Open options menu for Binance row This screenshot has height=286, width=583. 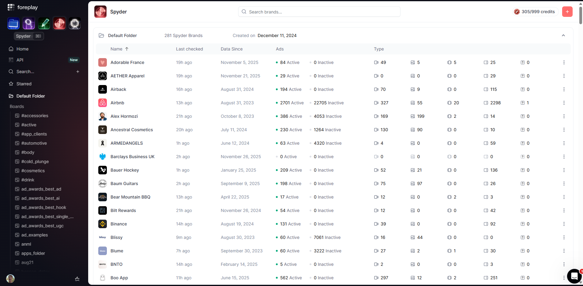click(x=564, y=224)
